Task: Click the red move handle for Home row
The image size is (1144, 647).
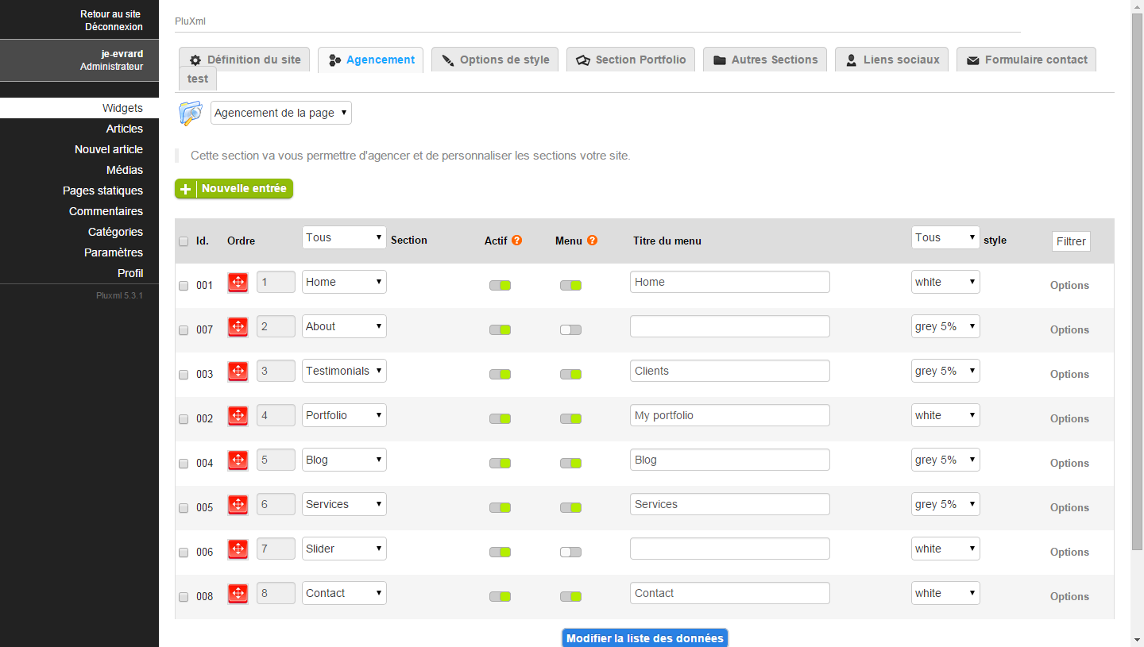Action: pyautogui.click(x=238, y=283)
